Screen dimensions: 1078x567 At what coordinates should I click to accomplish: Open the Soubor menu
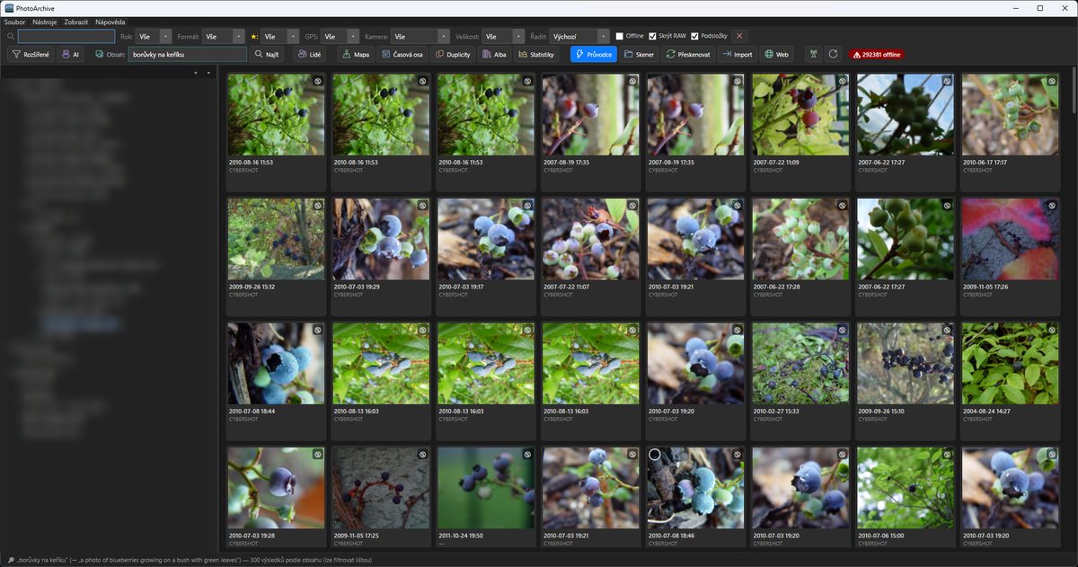click(15, 21)
